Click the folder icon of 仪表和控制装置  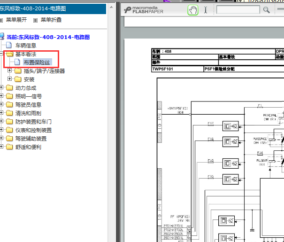(x=9, y=130)
